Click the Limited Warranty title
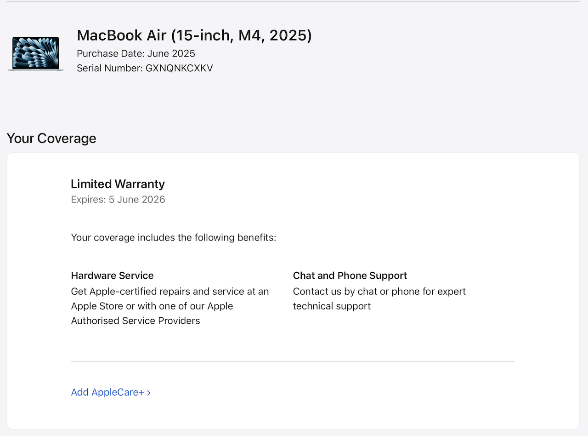588x436 pixels. coord(118,184)
